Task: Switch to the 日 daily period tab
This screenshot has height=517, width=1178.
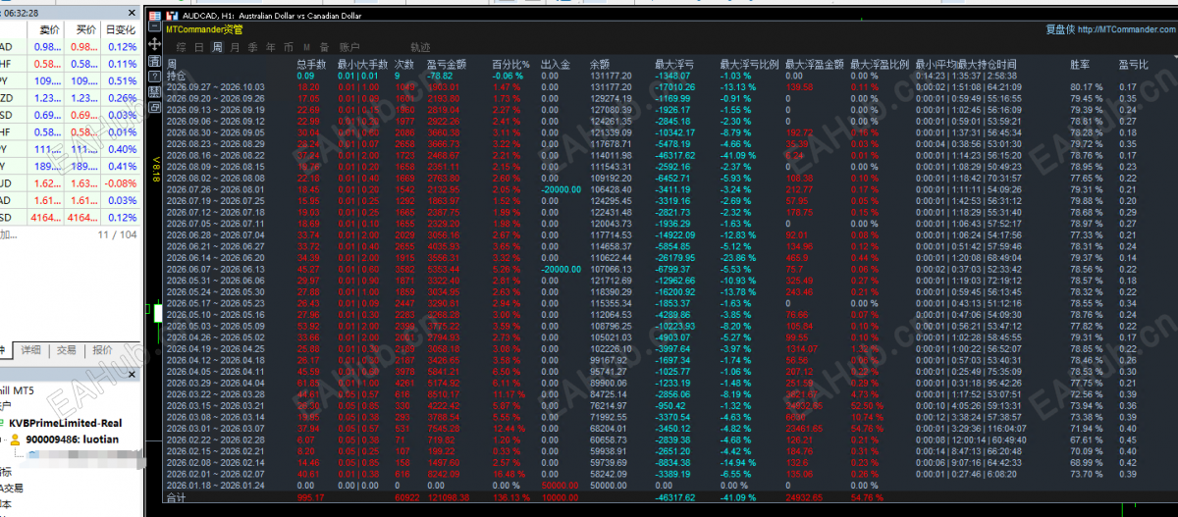Action: pyautogui.click(x=199, y=47)
